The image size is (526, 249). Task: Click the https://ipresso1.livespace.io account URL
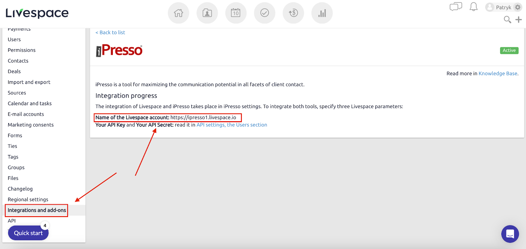point(203,118)
